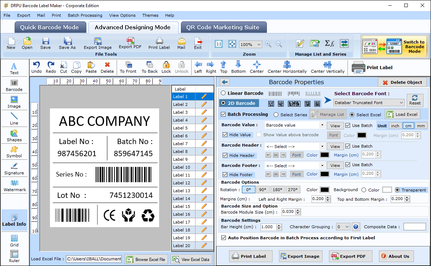Click the 1:1 actual size zoom icon
This screenshot has height=266, width=431.
(219, 44)
